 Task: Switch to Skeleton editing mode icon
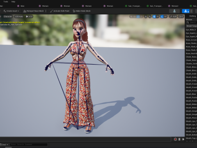click(x=174, y=11)
